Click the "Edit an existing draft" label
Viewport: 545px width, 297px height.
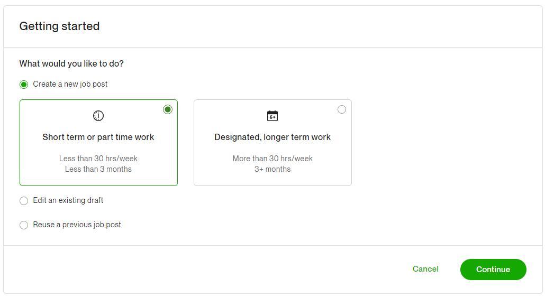(68, 200)
